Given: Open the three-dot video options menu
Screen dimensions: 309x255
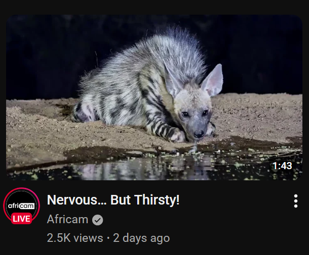Looking at the screenshot, I should point(296,201).
